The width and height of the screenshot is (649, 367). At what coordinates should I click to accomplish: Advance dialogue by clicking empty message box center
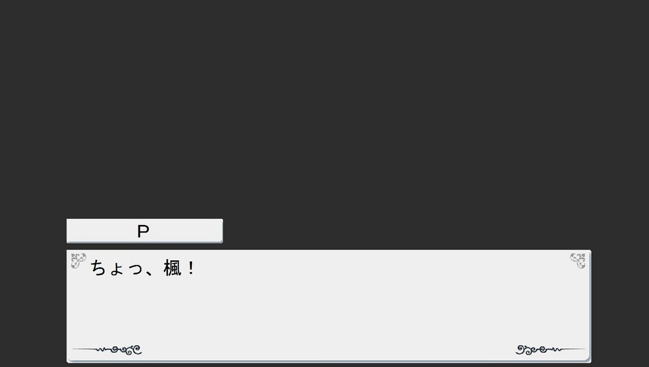click(329, 306)
